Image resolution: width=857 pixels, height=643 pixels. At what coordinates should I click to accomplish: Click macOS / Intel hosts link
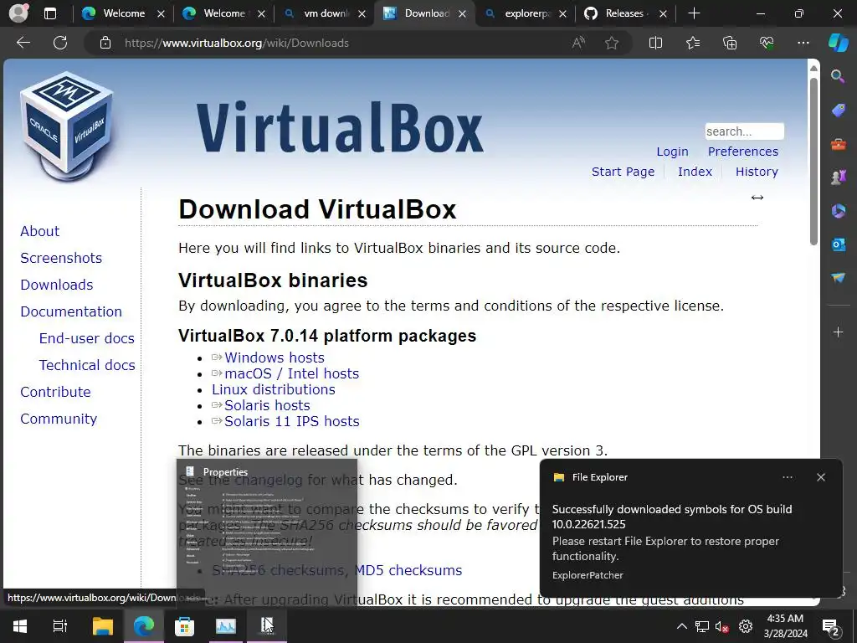[x=292, y=373]
